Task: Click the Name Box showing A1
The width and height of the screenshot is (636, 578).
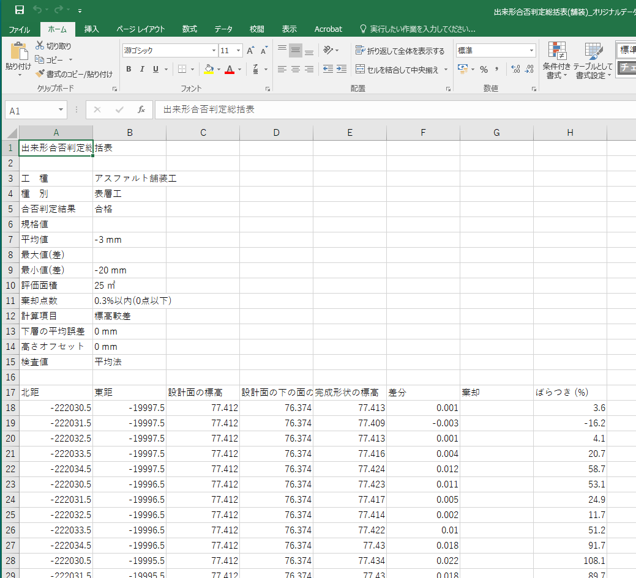Action: [36, 110]
